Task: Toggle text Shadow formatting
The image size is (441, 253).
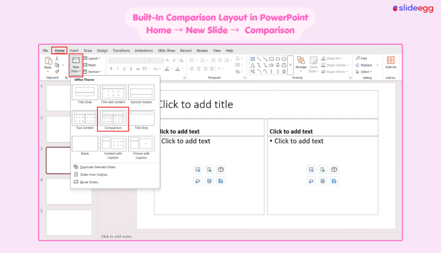Action: click(131, 69)
